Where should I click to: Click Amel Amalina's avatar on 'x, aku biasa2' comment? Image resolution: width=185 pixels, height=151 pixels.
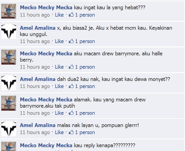click(9, 32)
